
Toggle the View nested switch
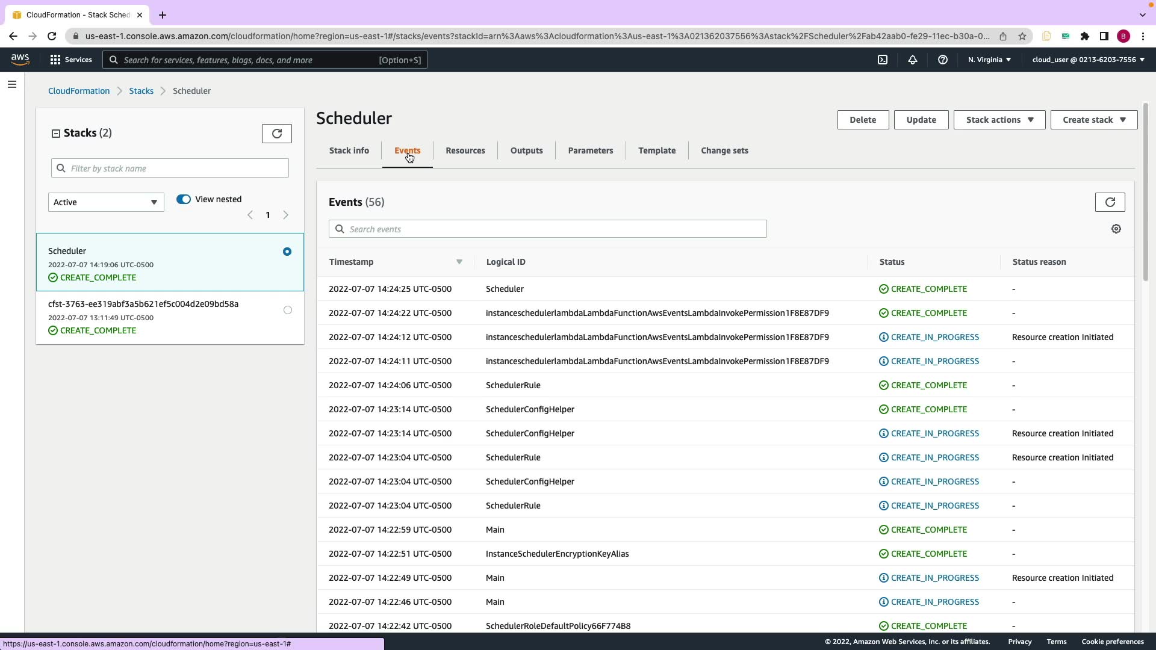click(184, 199)
